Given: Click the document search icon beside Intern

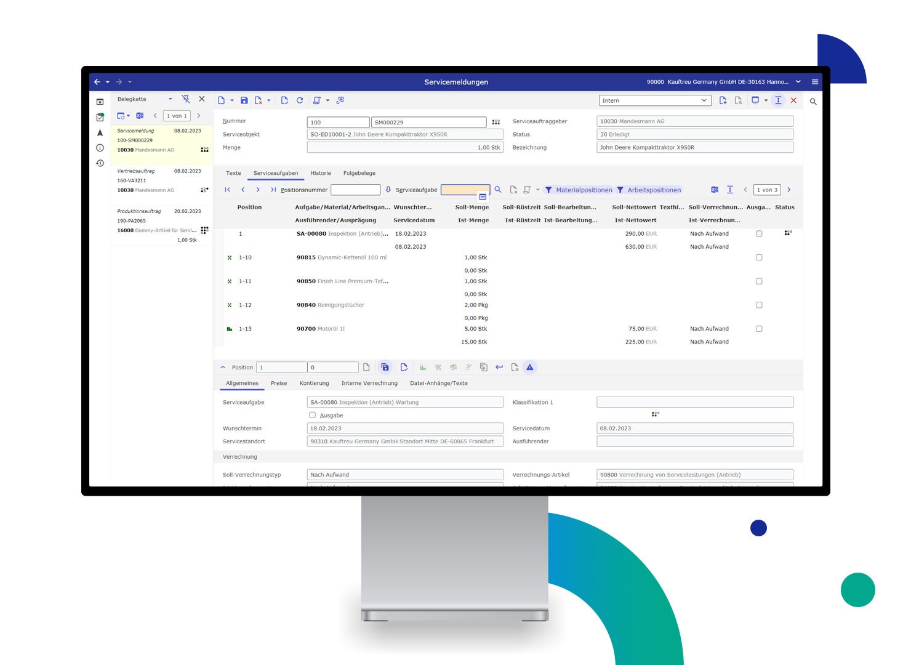Looking at the screenshot, I should [738, 100].
